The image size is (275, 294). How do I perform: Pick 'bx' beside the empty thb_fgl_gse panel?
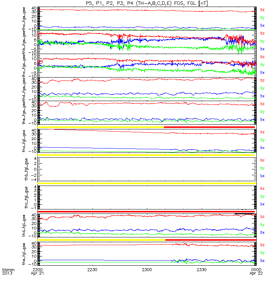[x=262, y=176]
